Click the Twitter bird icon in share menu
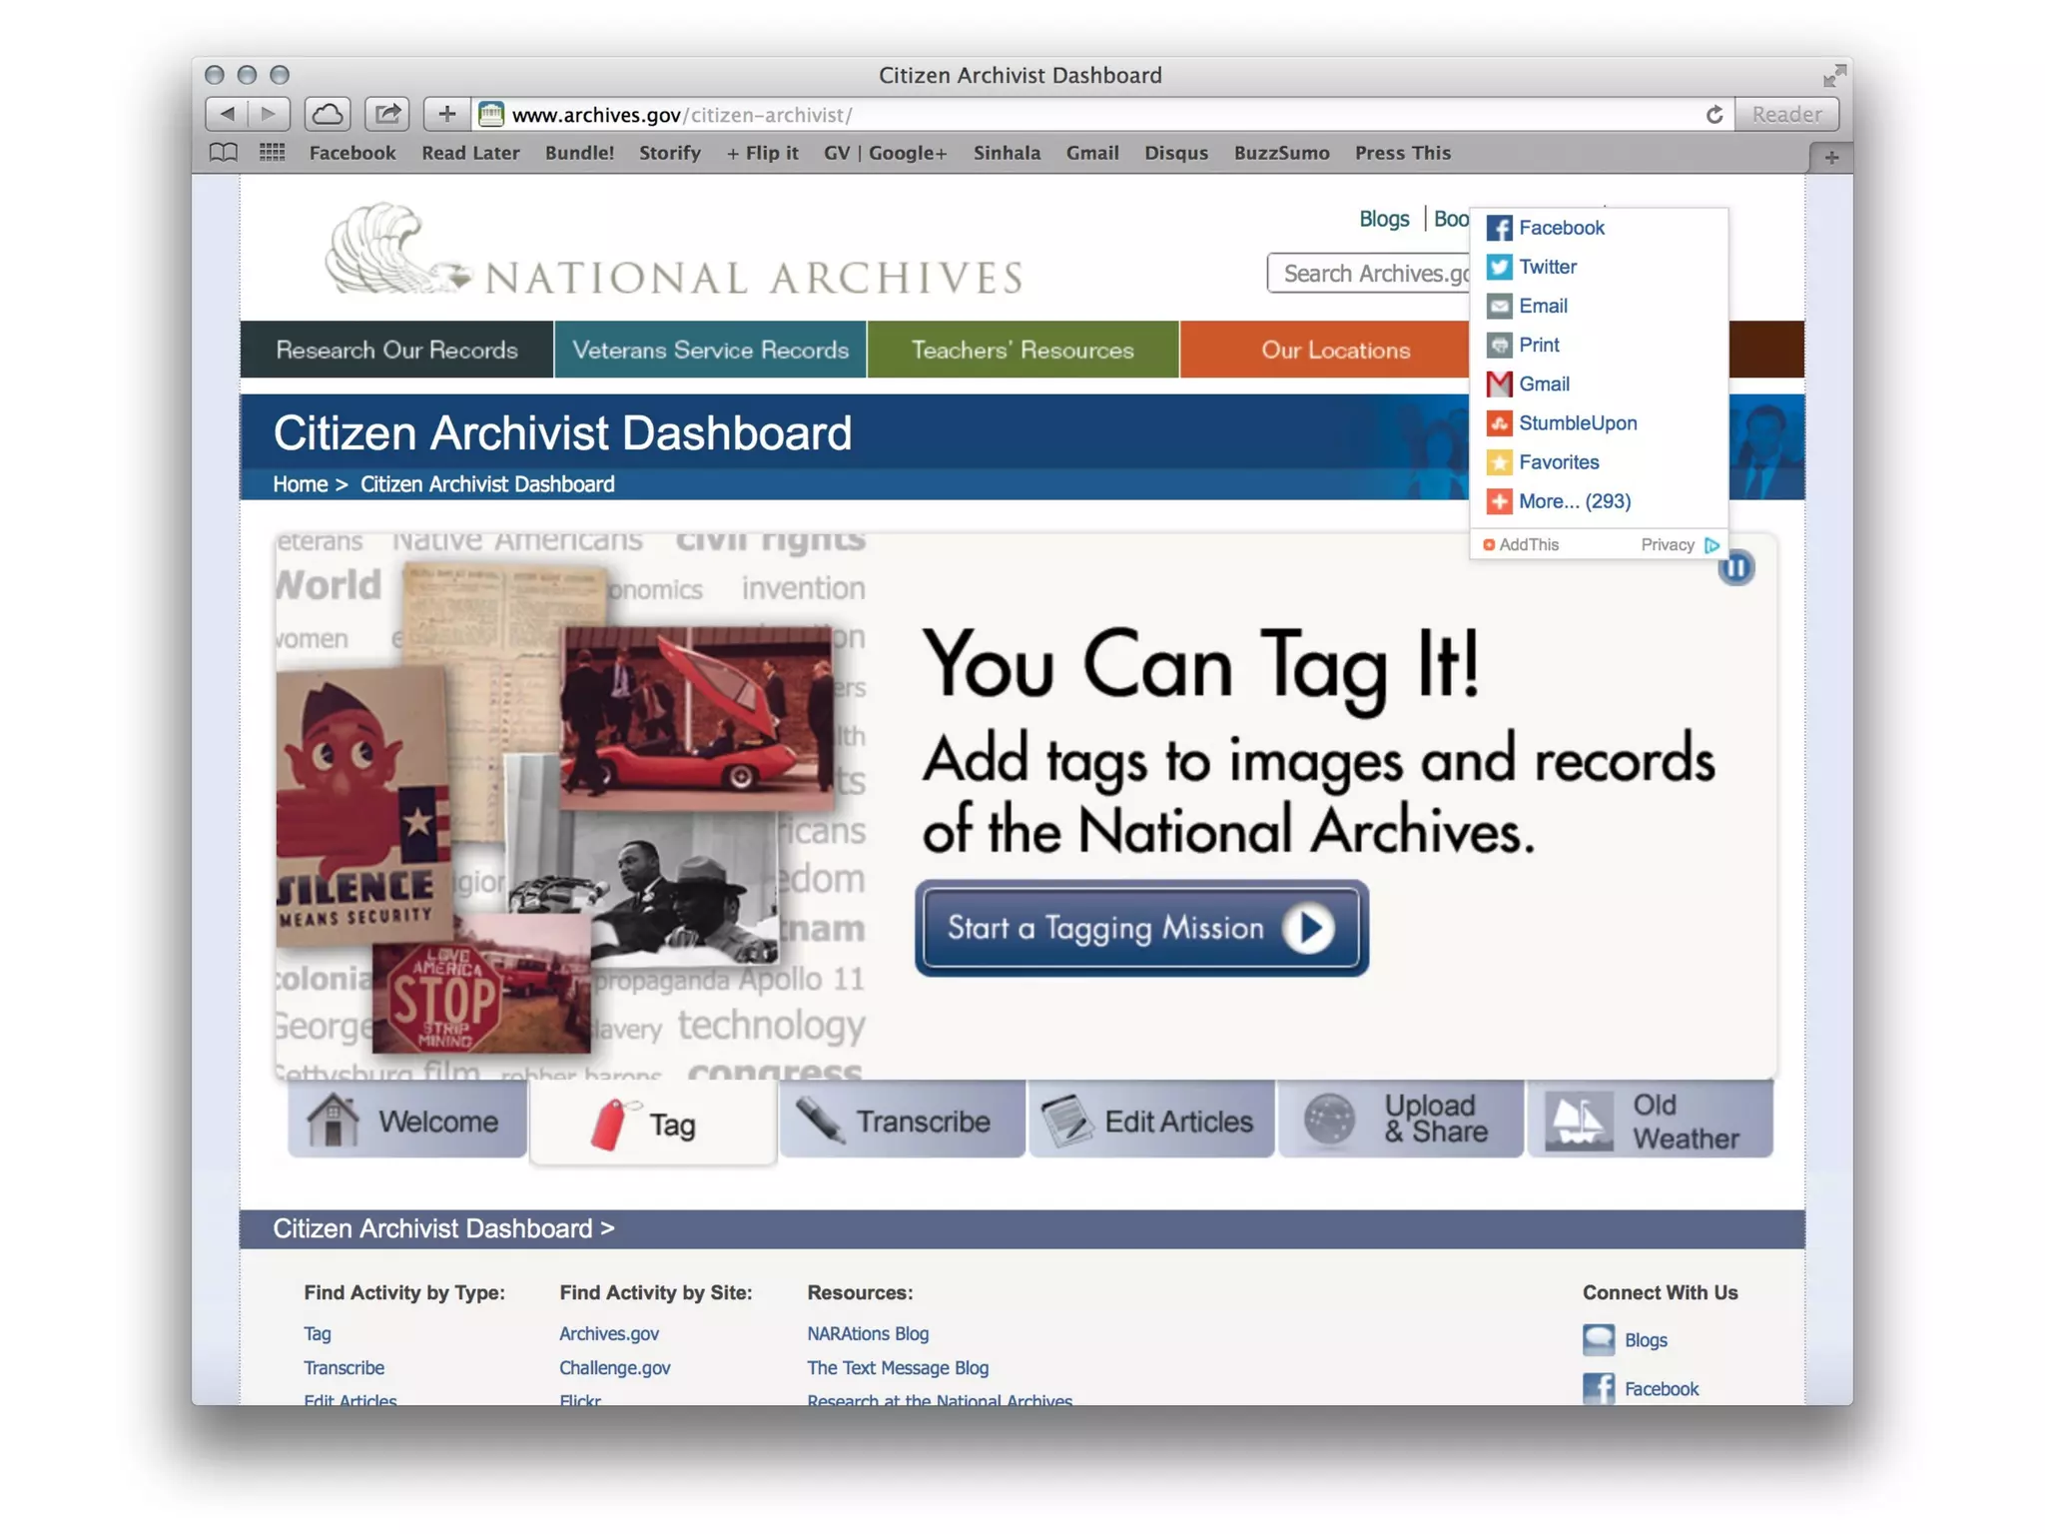The width and height of the screenshot is (2045, 1534). [1499, 267]
